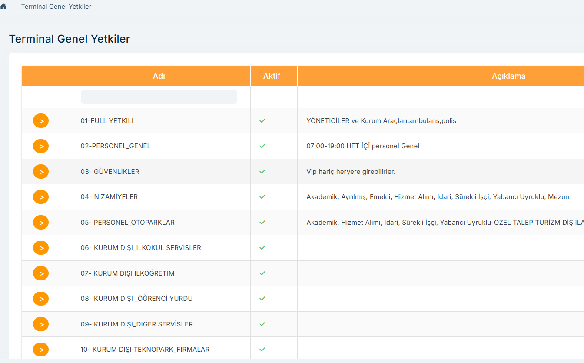Click arrow button for 09- KURUM DIŞI_DIGER SERVİSLER

click(x=41, y=324)
